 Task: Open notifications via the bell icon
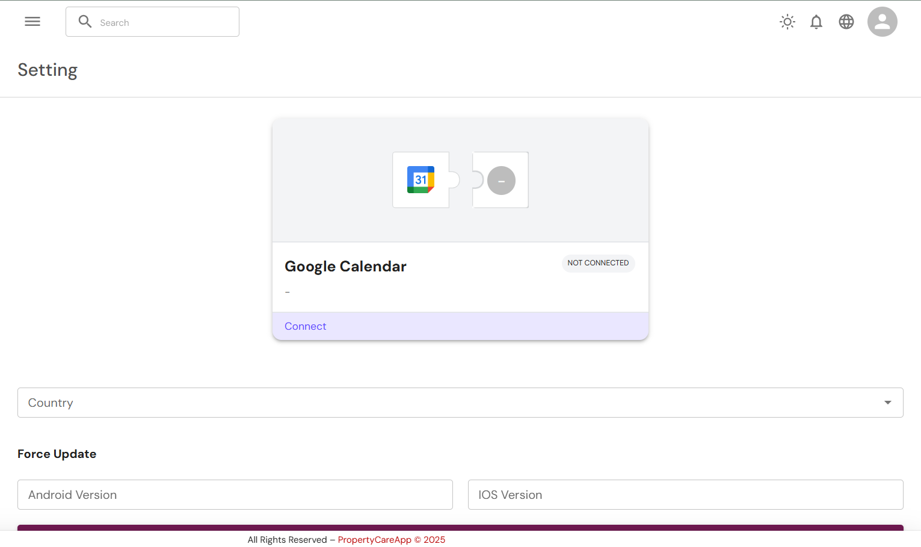tap(816, 22)
